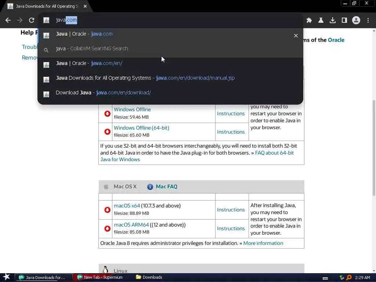Open the Windows Offline (64-bit) download link
The image size is (376, 282).
coord(141,128)
